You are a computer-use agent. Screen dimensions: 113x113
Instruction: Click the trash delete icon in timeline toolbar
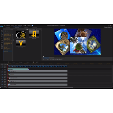pos(34,62)
